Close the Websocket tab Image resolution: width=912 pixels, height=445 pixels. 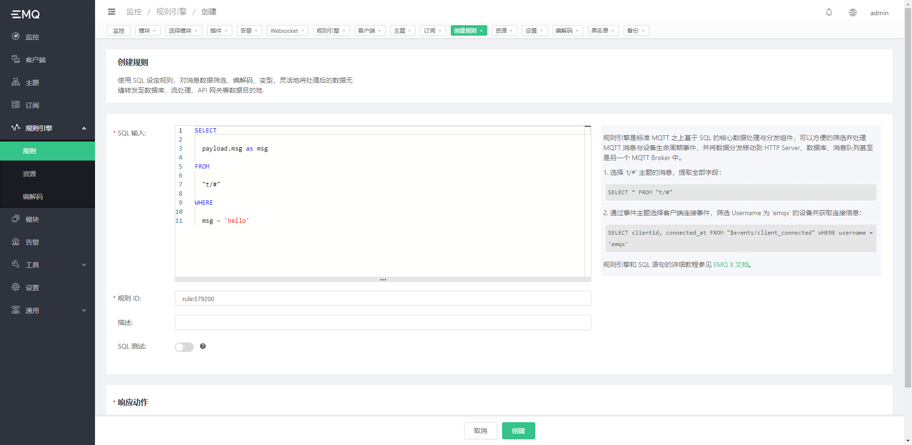303,31
